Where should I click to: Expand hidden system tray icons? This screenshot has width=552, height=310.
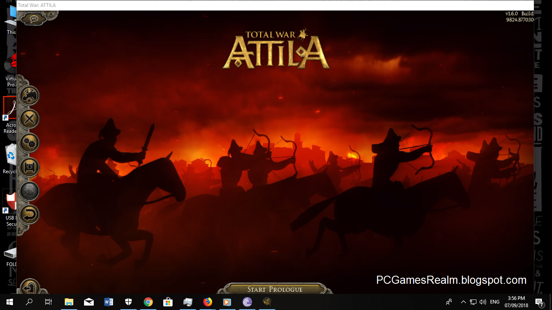463,302
